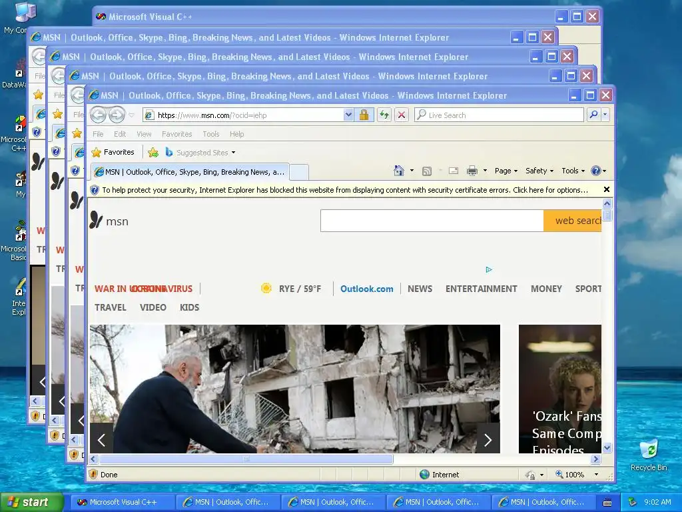The width and height of the screenshot is (682, 512).
Task: Close the security information bar
Action: (606, 189)
